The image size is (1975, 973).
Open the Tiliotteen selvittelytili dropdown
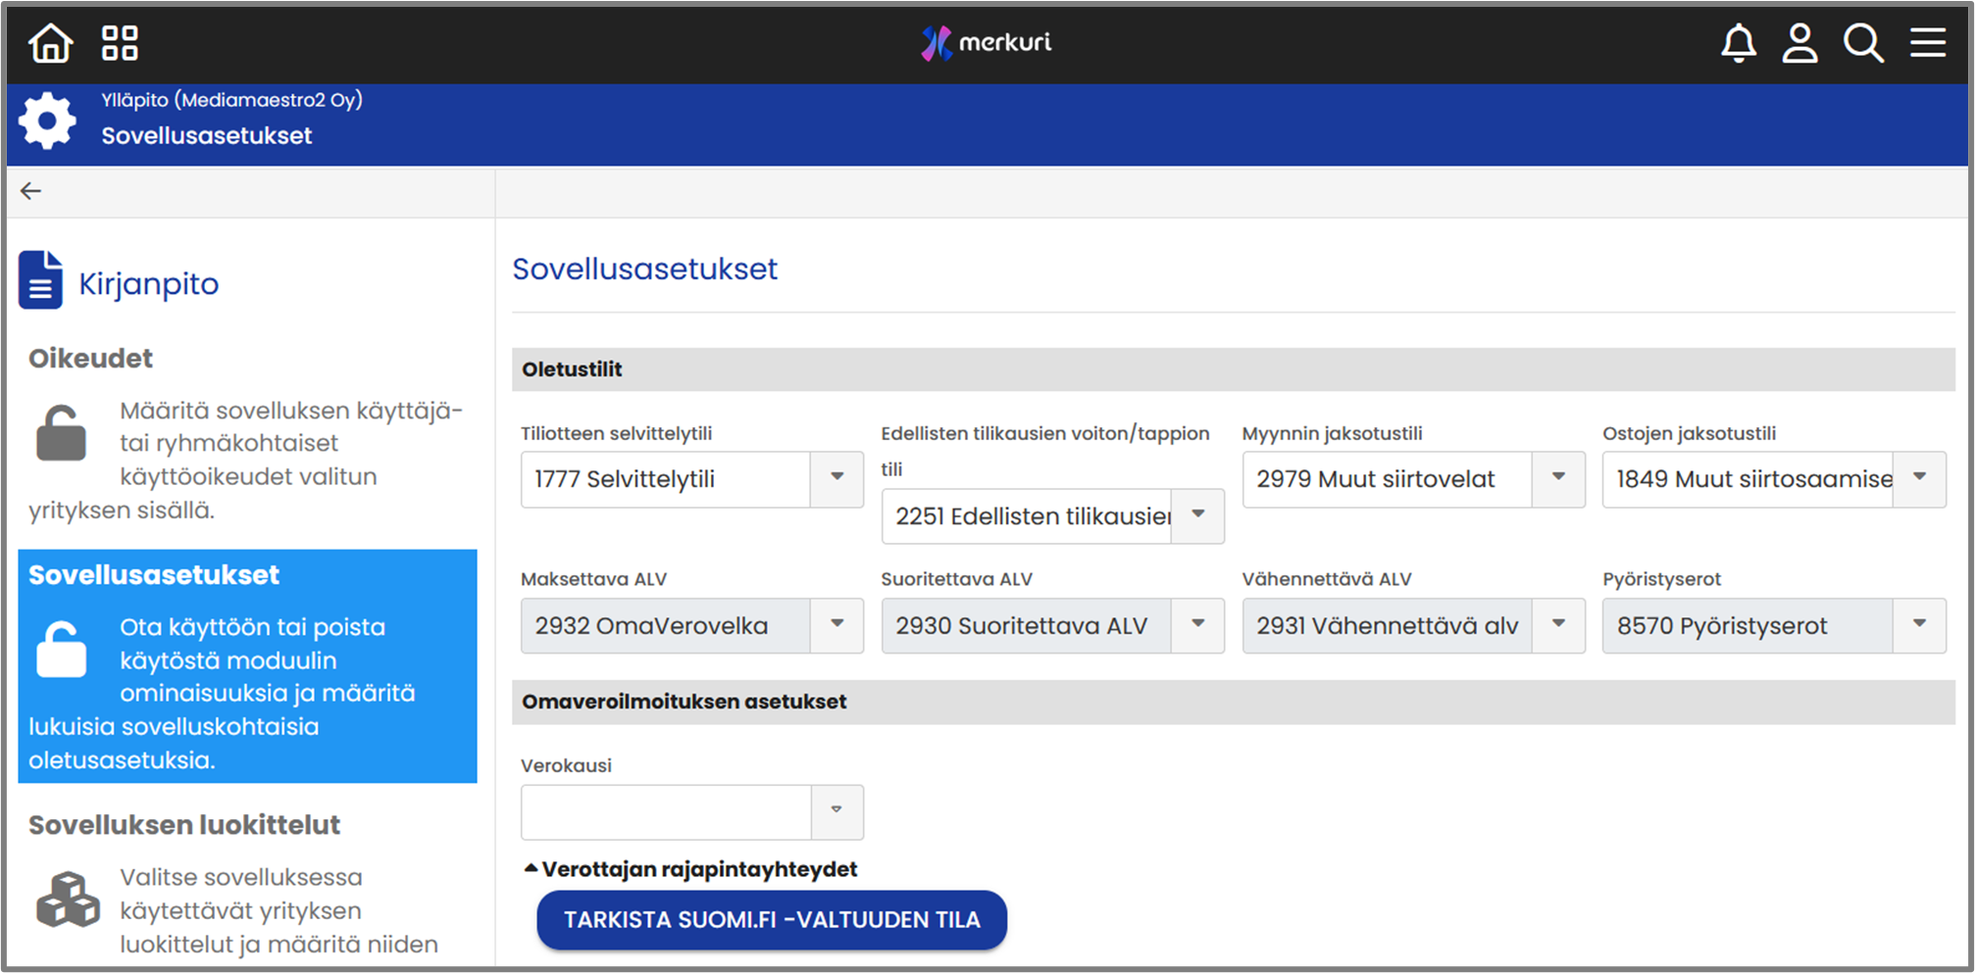[836, 478]
